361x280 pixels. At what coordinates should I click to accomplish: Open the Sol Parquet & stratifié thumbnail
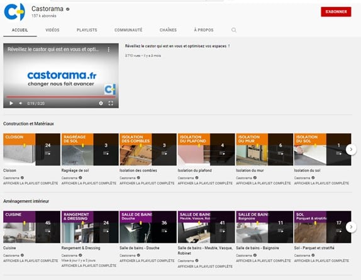pyautogui.click(x=323, y=227)
